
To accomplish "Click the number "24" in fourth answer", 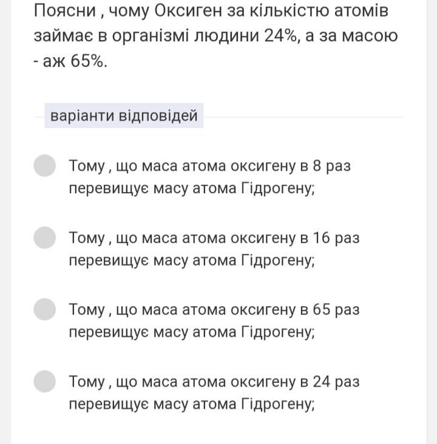I will coord(321,381).
